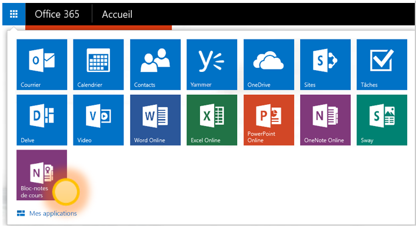The width and height of the screenshot is (416, 228).
Task: Launch the Calendrier tile
Action: point(98,65)
